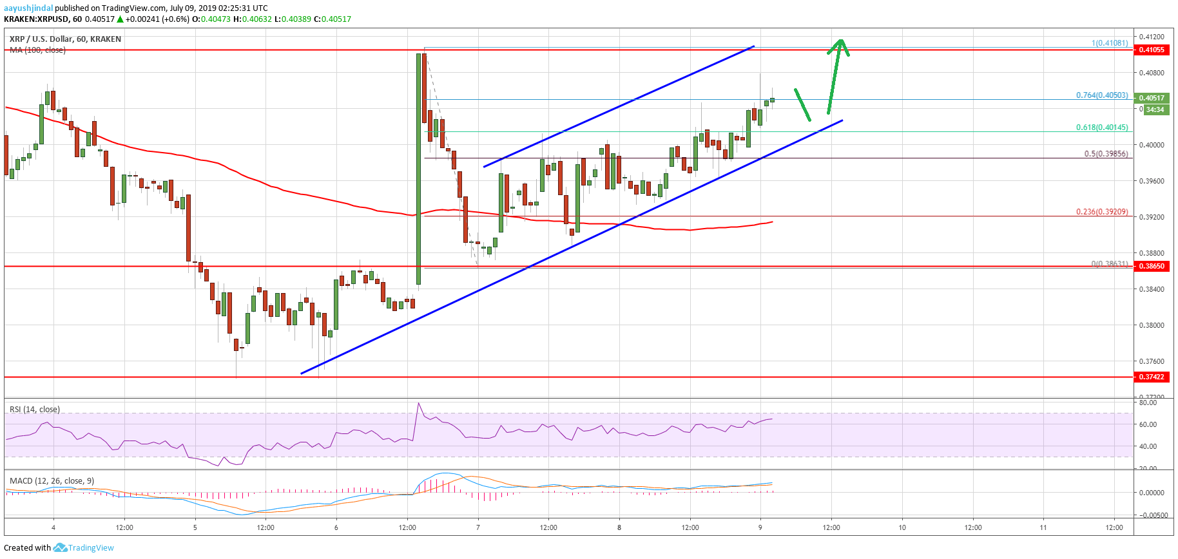Select the 0.236(0.39209) Fibonacci level label
This screenshot has height=559, width=1178.
pos(1102,212)
